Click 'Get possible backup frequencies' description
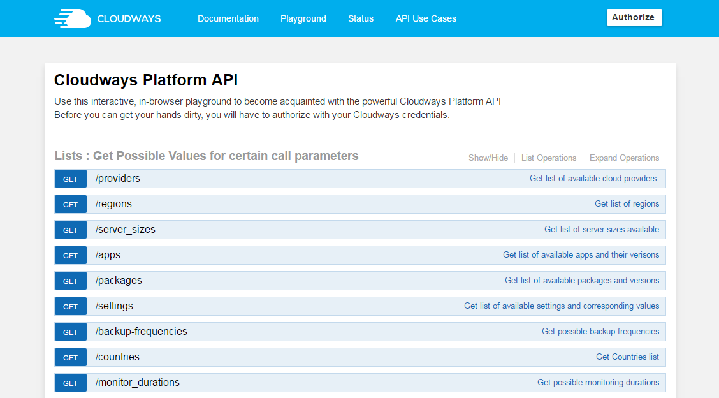This screenshot has width=719, height=398. (600, 332)
